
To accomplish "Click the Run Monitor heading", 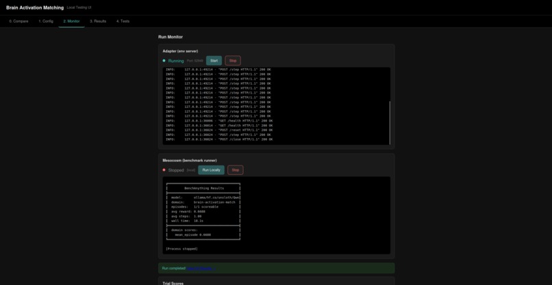I will (171, 37).
